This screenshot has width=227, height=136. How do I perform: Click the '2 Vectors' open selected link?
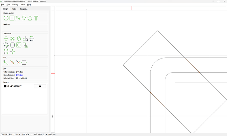click(19, 75)
